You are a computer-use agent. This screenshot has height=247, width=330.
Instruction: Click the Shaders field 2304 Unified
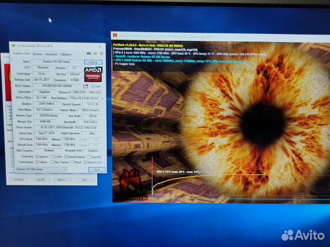coord(46,103)
